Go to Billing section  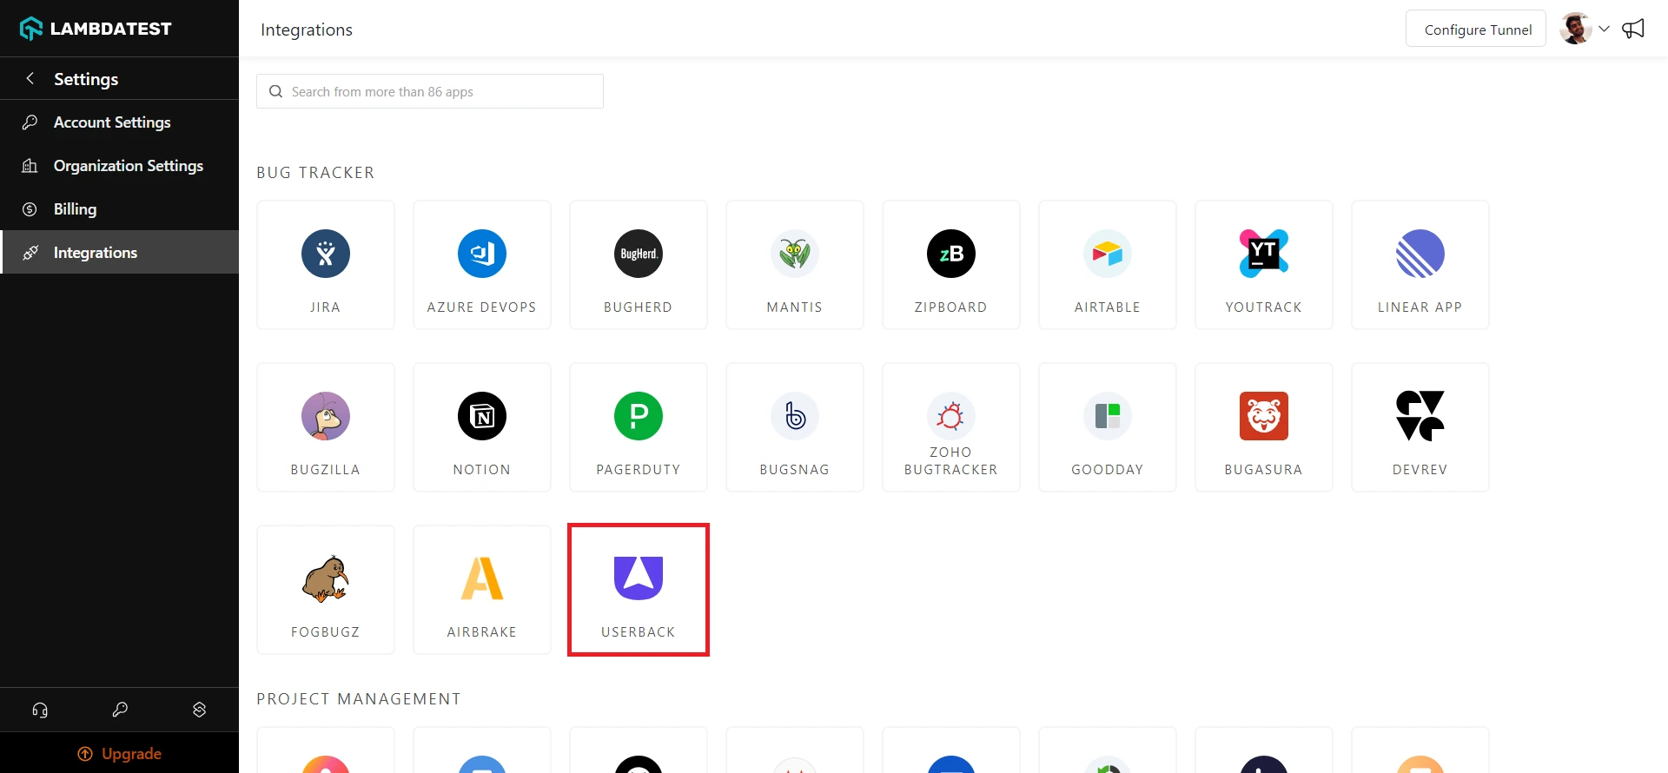click(x=75, y=209)
